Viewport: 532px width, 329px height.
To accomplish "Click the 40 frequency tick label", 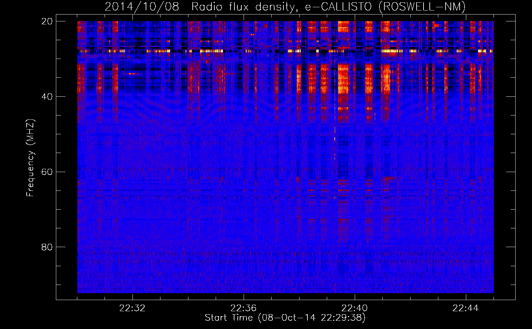I will point(47,97).
